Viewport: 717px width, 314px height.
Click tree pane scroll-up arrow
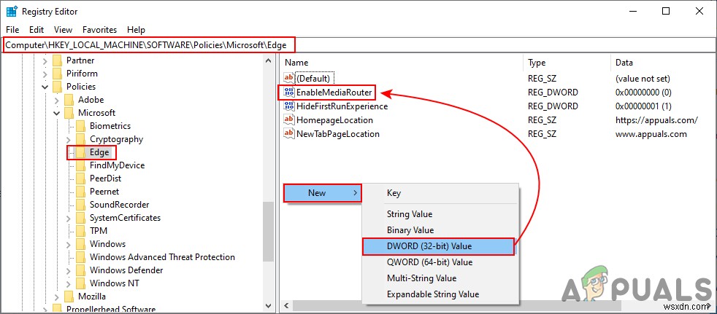click(x=268, y=59)
